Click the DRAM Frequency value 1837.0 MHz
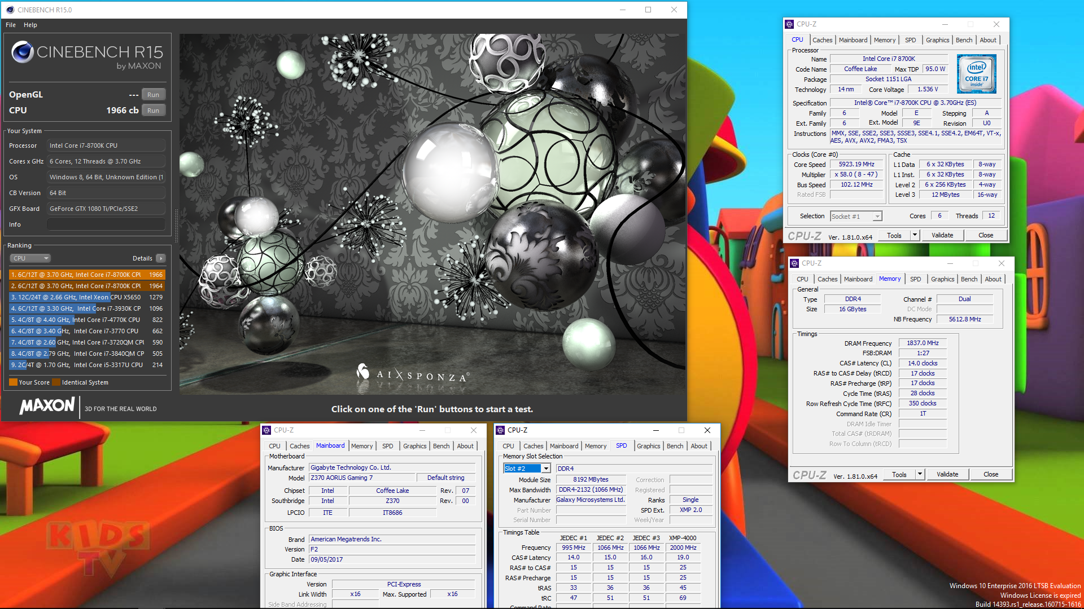 (923, 343)
